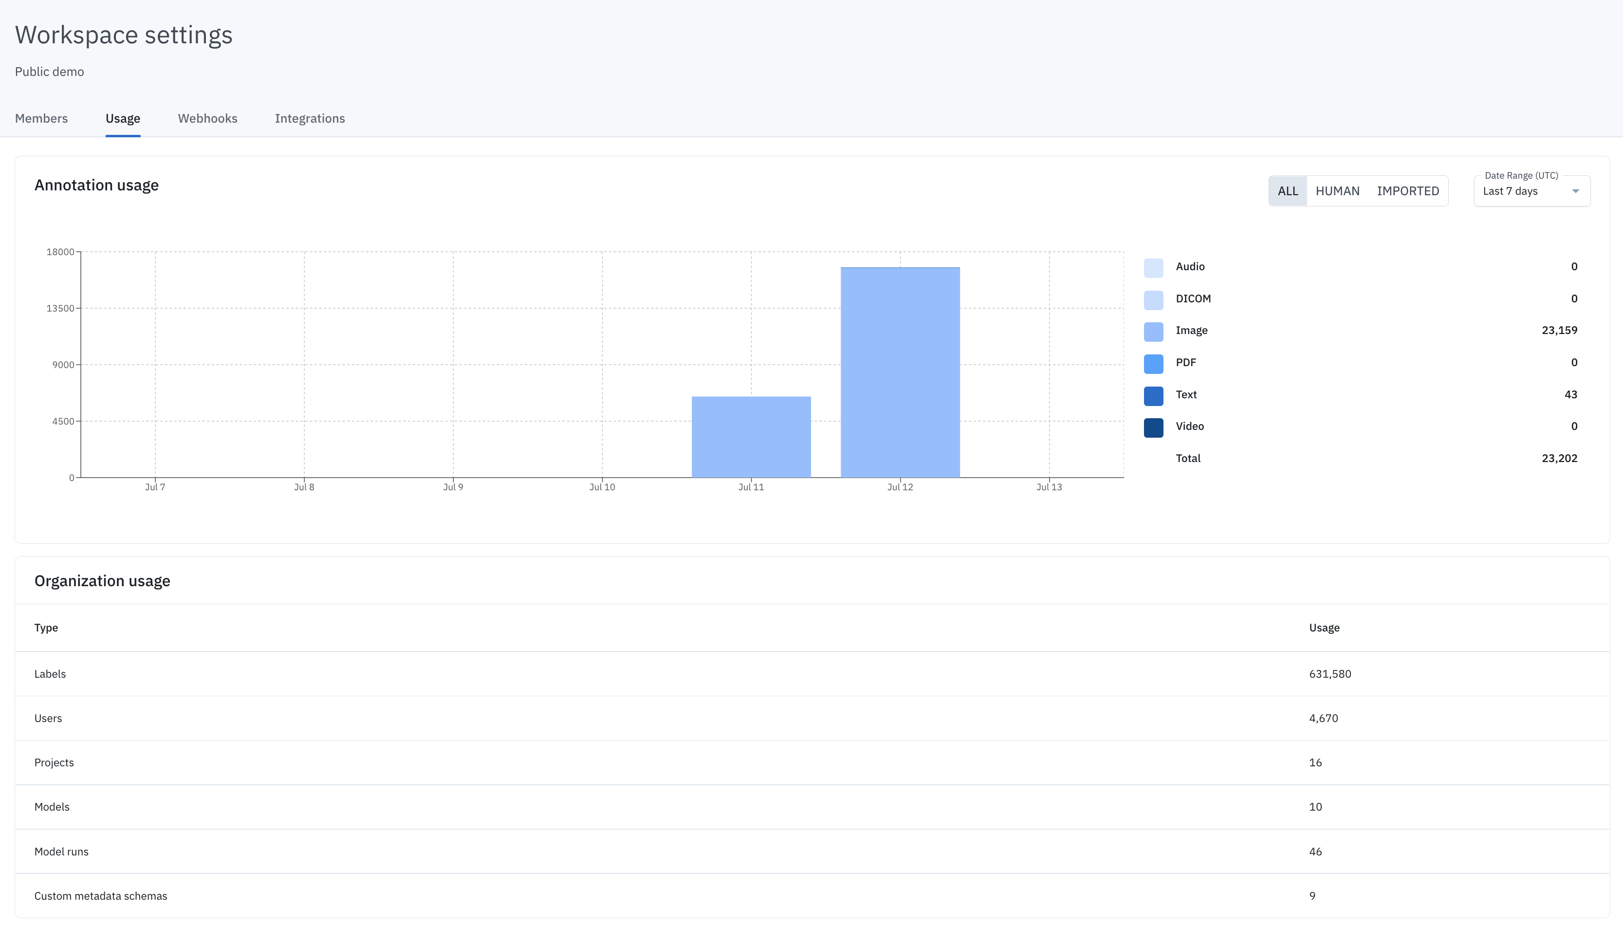Switch filter to HUMAN annotations

[x=1337, y=191]
